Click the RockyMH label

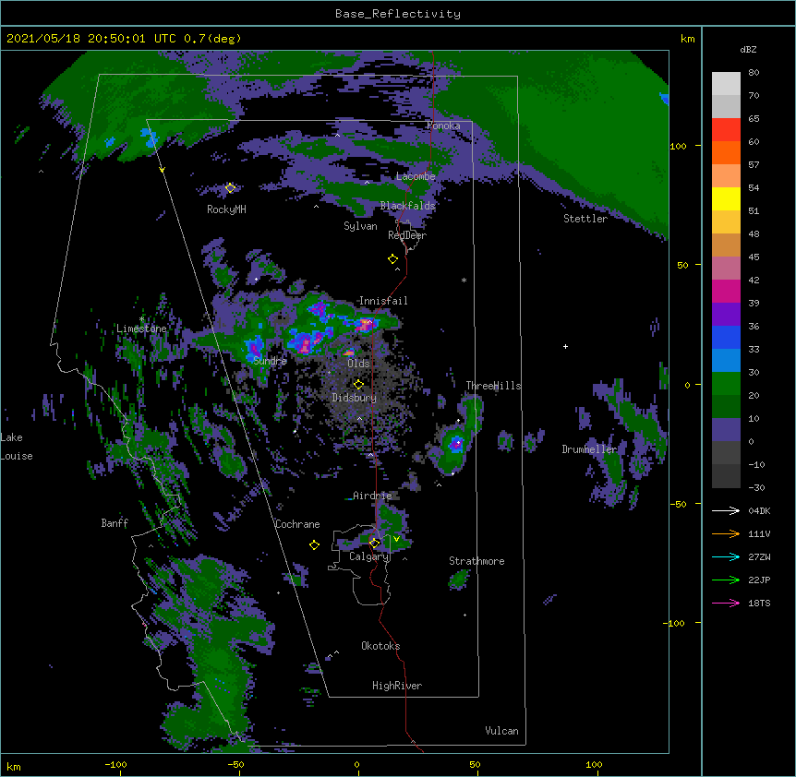coord(226,209)
